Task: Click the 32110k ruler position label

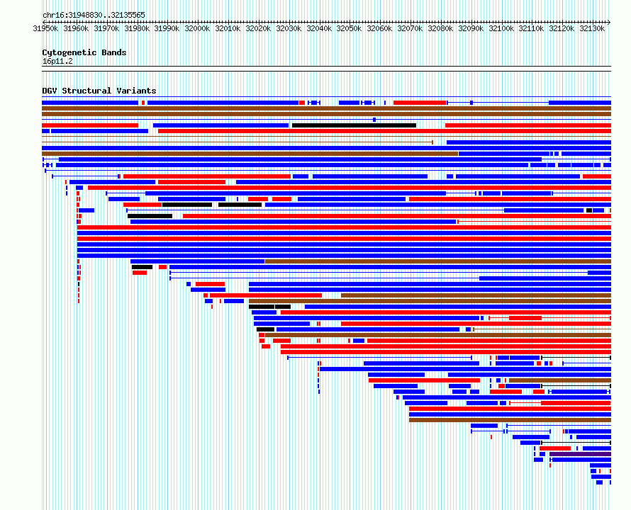Action: coord(531,28)
